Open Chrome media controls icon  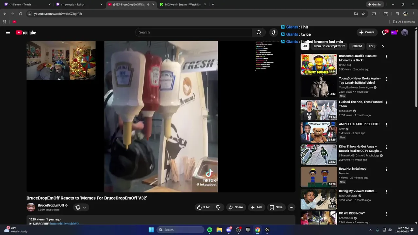pos(397,14)
